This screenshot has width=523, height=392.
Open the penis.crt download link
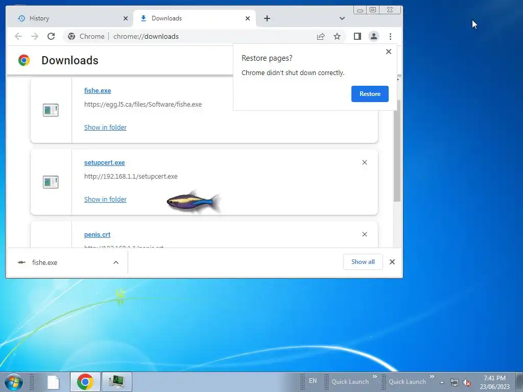[97, 235]
